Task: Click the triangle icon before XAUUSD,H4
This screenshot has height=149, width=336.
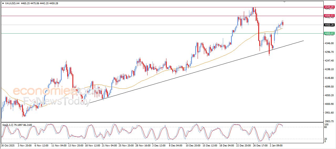Action: tap(3, 3)
